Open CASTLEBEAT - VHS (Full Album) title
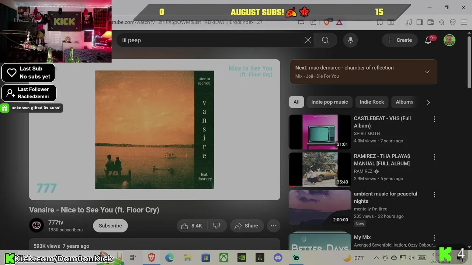The image size is (472, 265). pos(382,122)
